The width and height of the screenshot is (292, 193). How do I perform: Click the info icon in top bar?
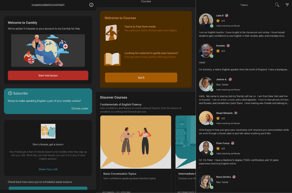pyautogui.click(x=91, y=5)
